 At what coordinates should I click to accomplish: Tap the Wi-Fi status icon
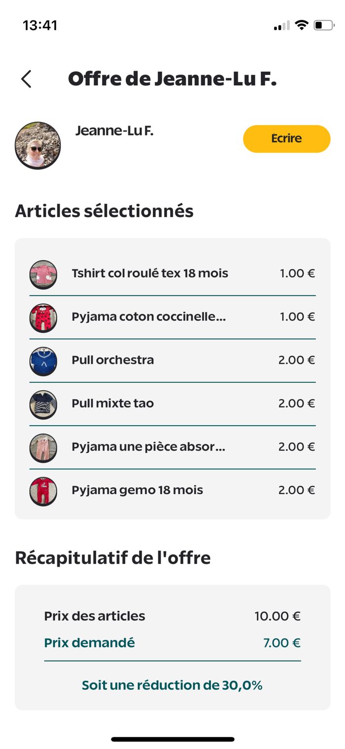pos(301,25)
